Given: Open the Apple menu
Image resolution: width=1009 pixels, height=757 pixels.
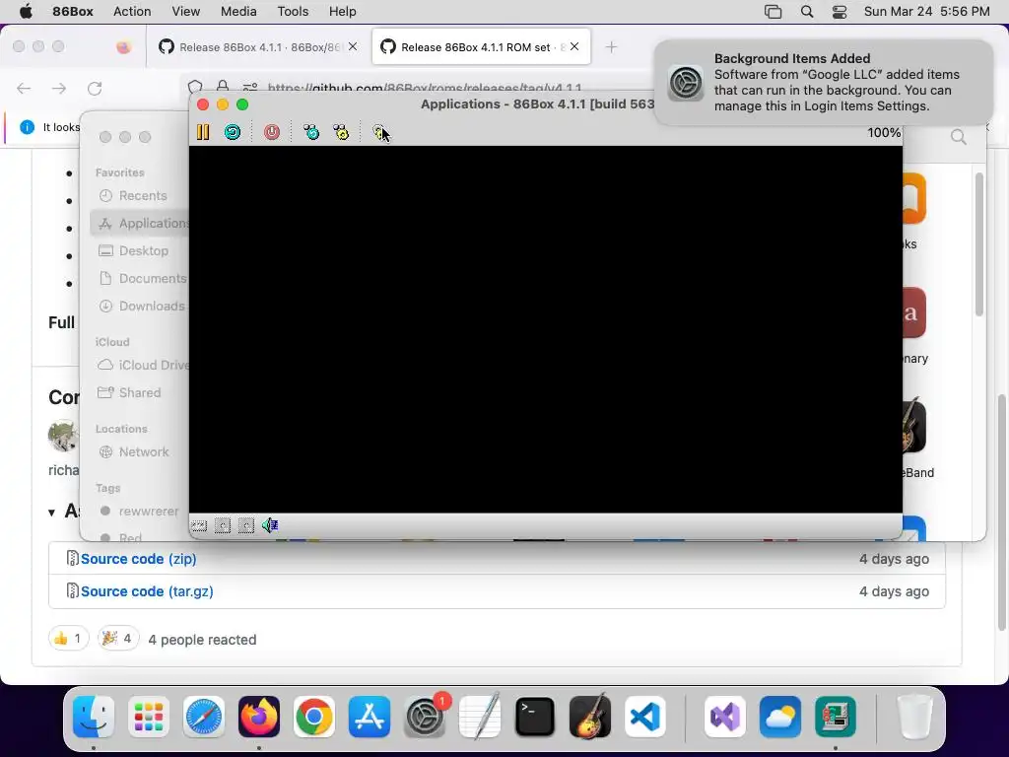Looking at the screenshot, I should pos(26,12).
